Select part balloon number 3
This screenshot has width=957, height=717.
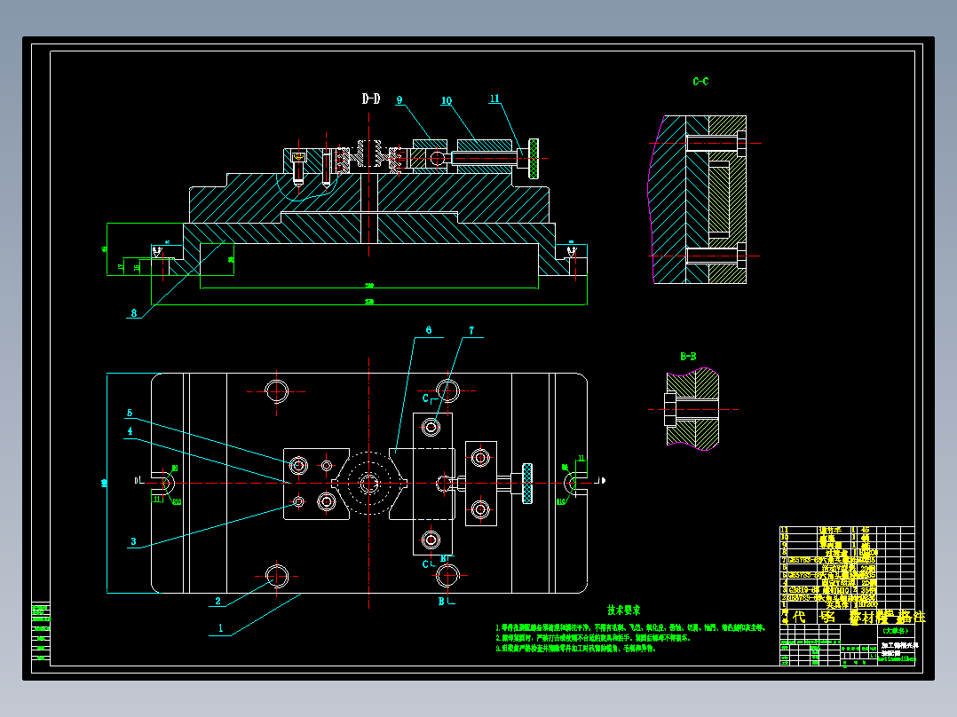pyautogui.click(x=133, y=541)
